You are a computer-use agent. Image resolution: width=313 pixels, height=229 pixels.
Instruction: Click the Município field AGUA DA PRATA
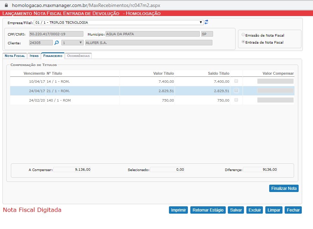(x=152, y=34)
